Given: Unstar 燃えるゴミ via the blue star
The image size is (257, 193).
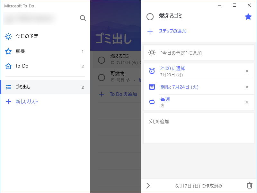Looking at the screenshot, I should (248, 16).
